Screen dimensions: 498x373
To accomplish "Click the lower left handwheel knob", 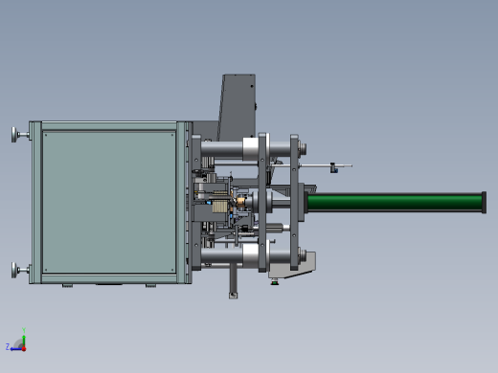I will [x=14, y=270].
